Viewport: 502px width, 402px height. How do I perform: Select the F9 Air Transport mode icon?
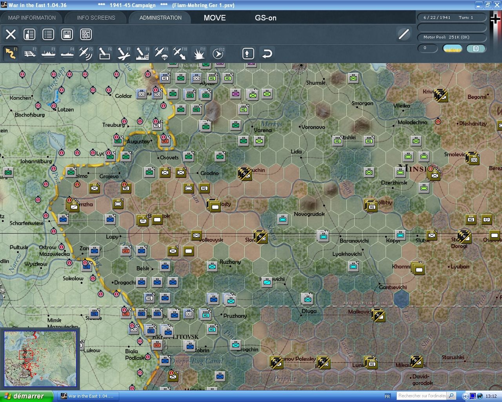pos(161,53)
